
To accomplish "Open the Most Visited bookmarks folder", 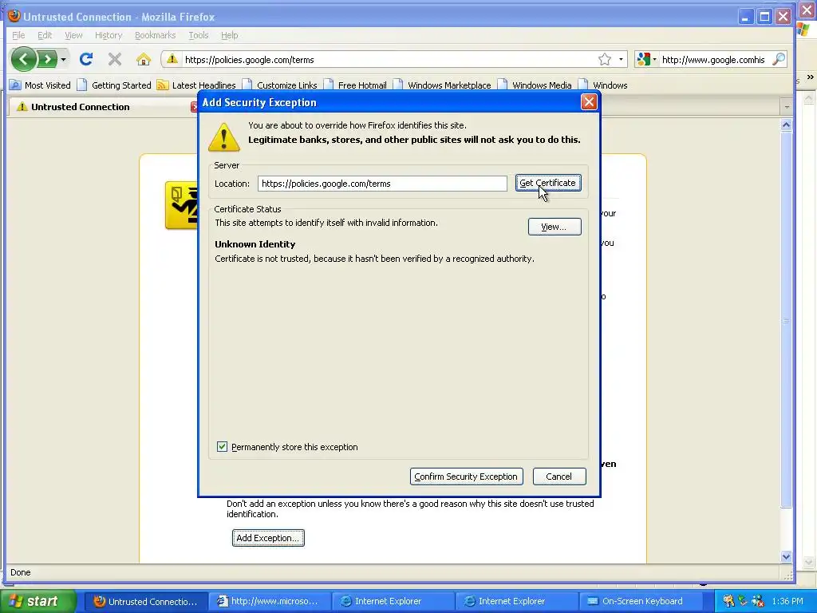I will 40,85.
